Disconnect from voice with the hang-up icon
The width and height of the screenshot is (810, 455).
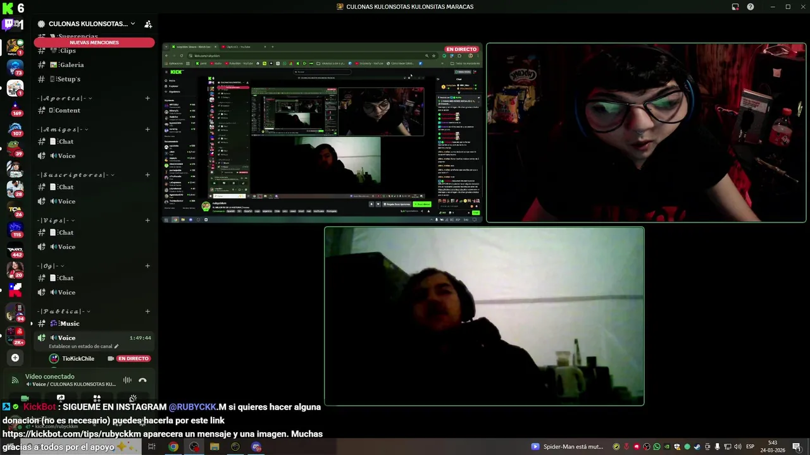click(142, 380)
